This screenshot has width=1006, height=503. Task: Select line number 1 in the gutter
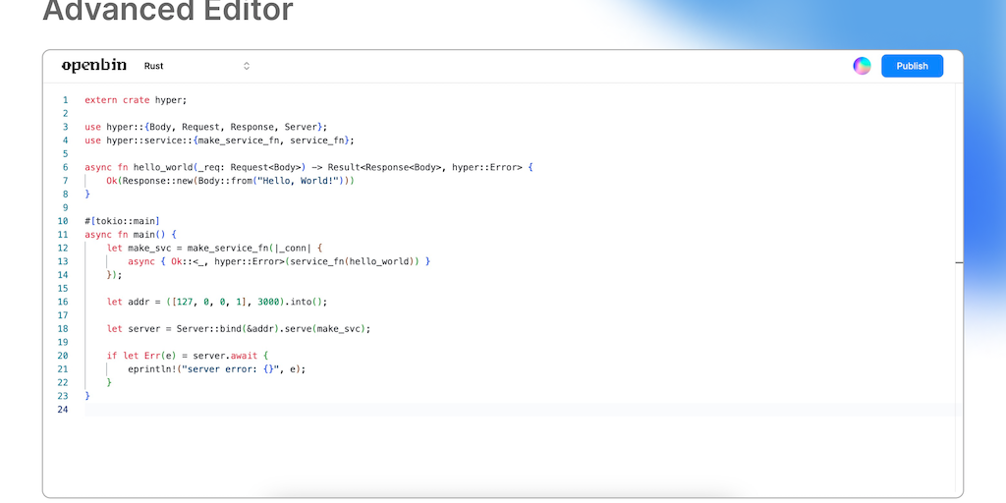(x=65, y=100)
